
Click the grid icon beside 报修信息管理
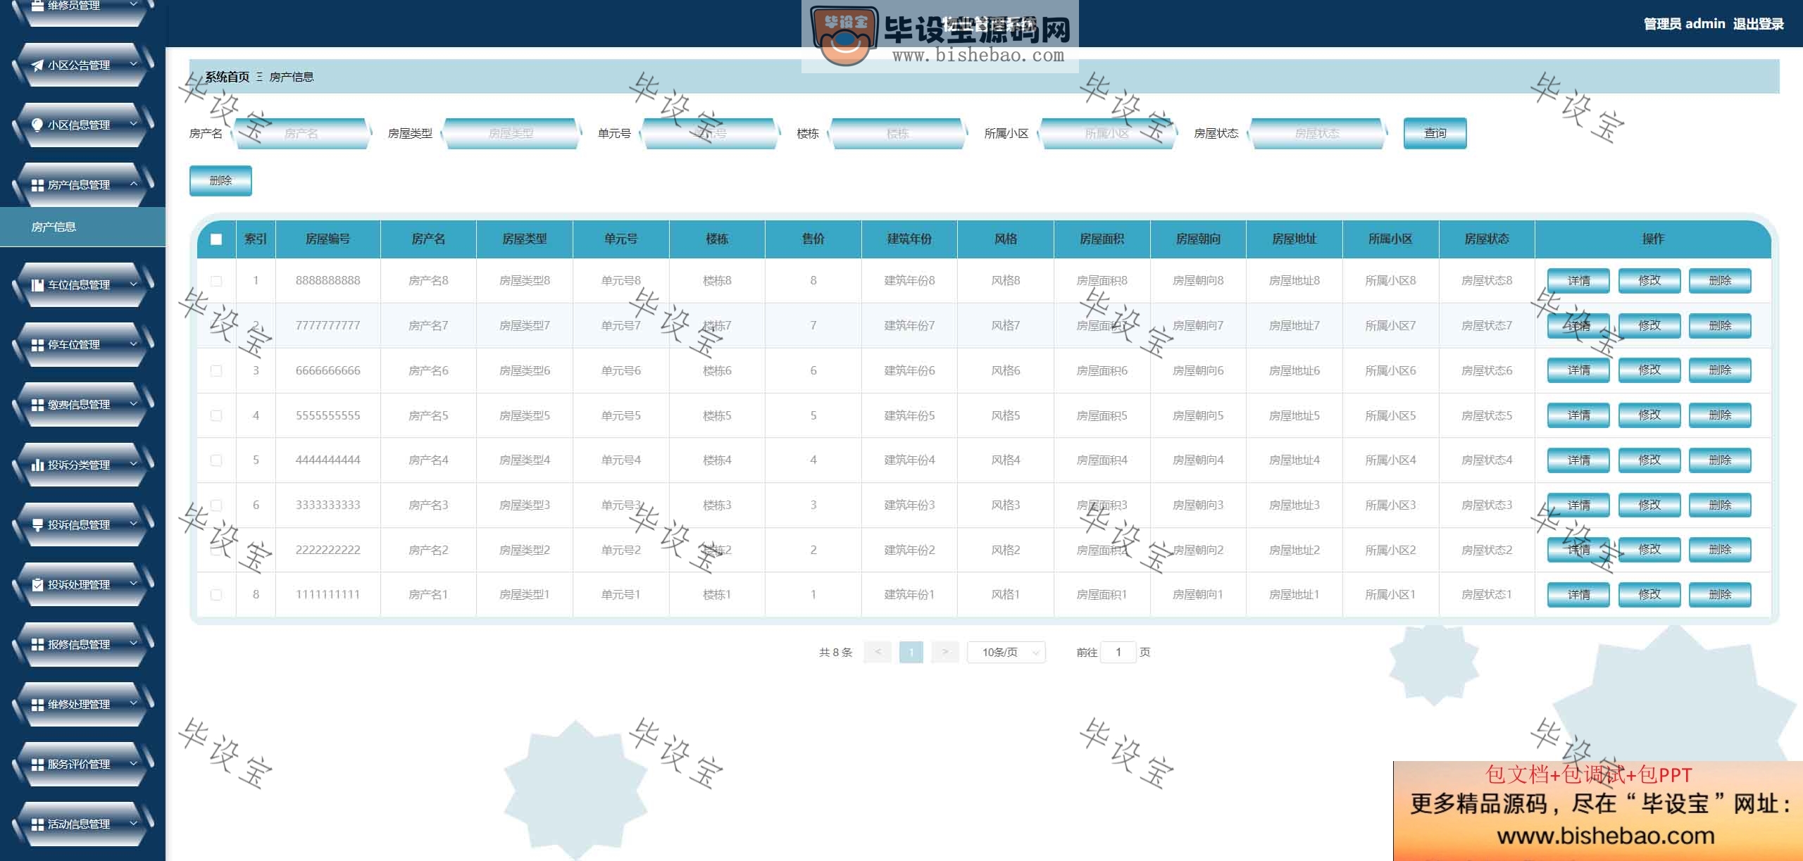(37, 644)
